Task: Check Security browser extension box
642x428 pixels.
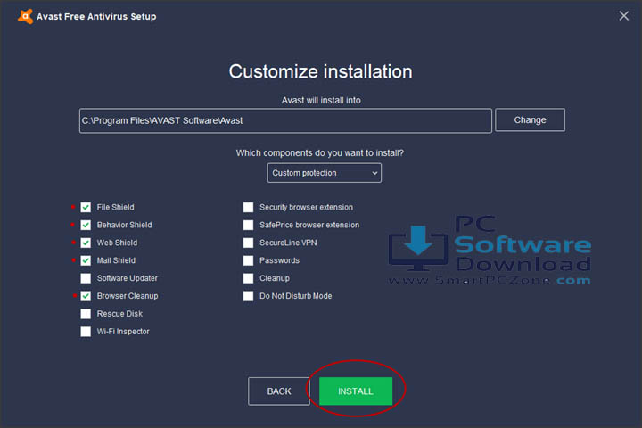Action: pyautogui.click(x=248, y=207)
